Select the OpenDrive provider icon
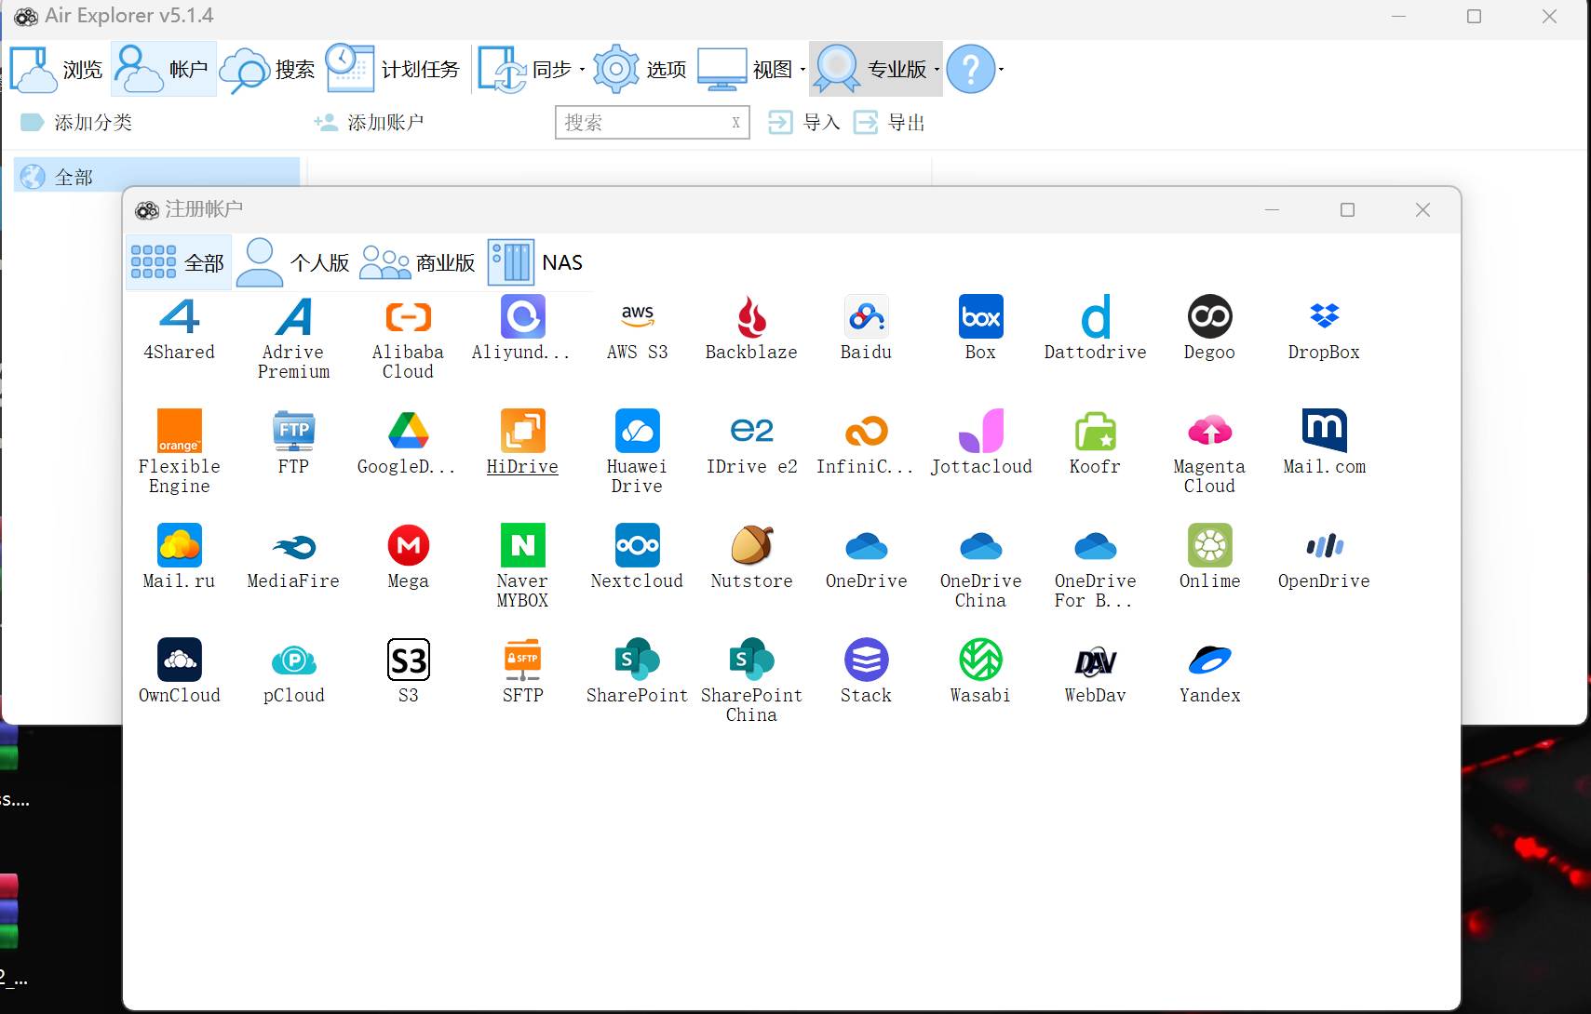Viewport: 1591px width, 1014px height. [1325, 546]
